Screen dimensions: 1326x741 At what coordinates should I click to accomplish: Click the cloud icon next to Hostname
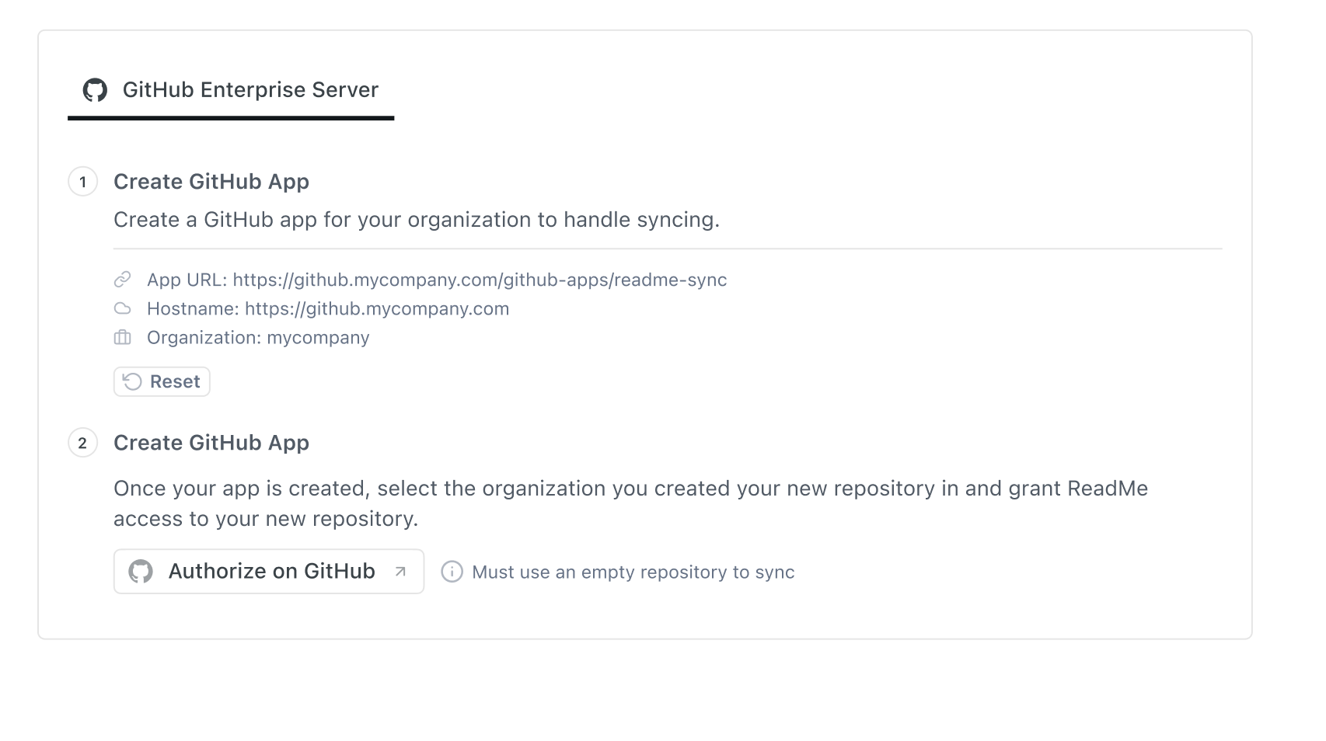123,308
